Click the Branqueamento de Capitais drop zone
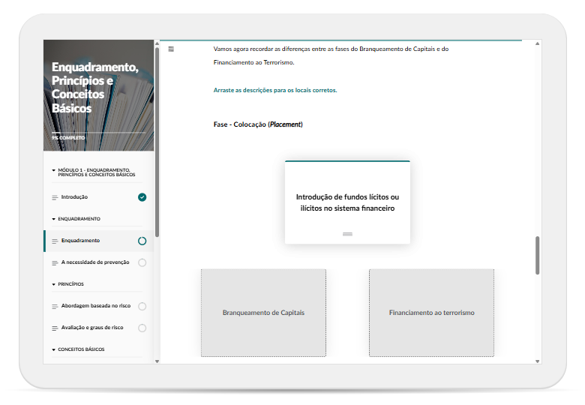The height and width of the screenshot is (405, 585). [x=263, y=313]
